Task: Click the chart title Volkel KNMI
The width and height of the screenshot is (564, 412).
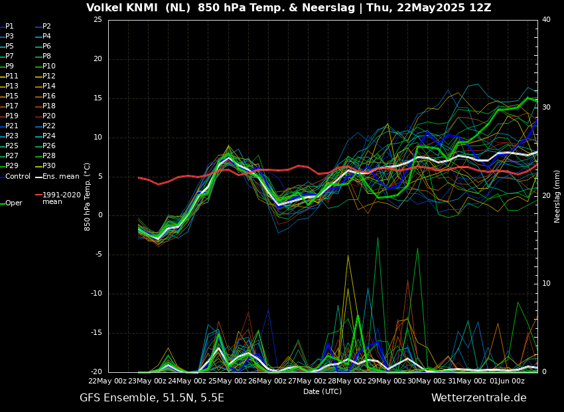Action: tap(289, 7)
